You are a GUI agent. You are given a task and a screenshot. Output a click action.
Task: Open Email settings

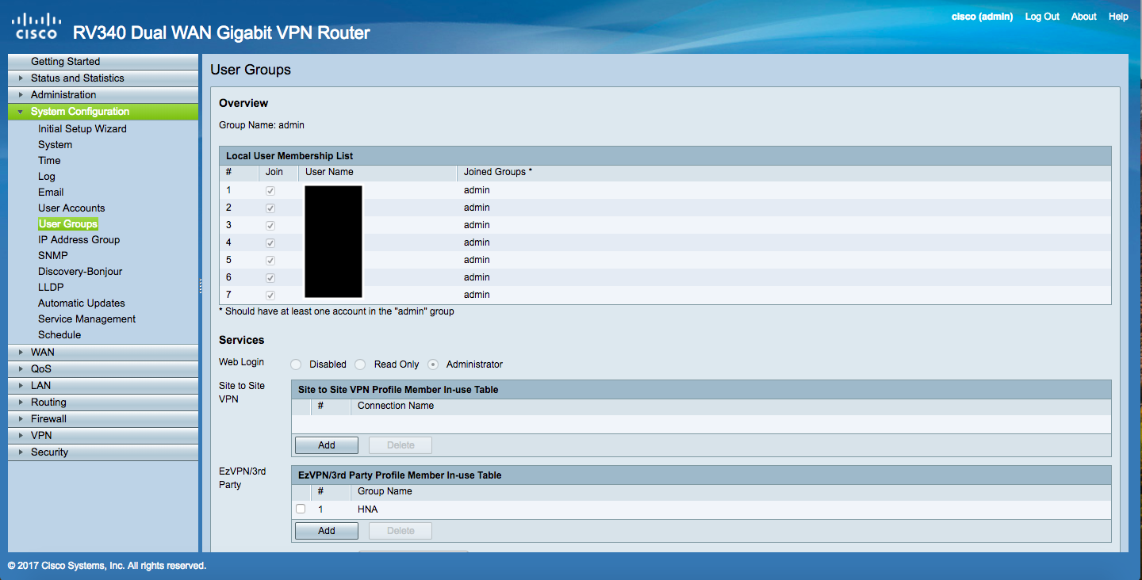(x=51, y=193)
